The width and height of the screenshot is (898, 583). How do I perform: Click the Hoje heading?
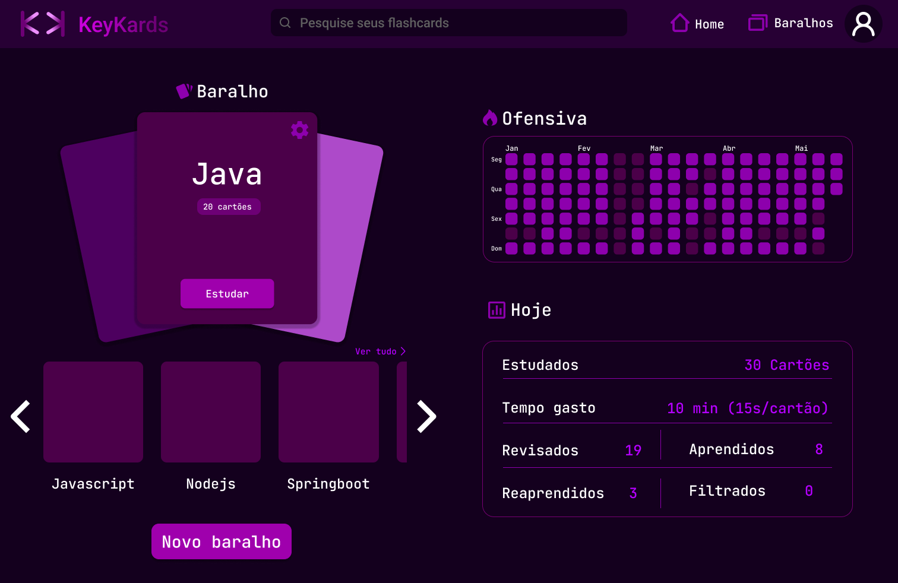[x=531, y=310]
